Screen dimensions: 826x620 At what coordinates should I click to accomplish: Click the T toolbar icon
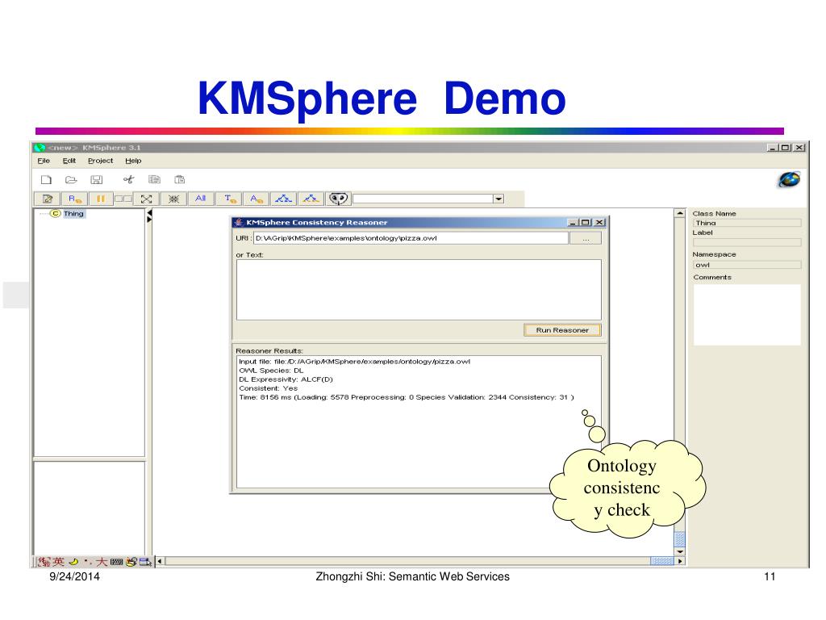pos(230,199)
